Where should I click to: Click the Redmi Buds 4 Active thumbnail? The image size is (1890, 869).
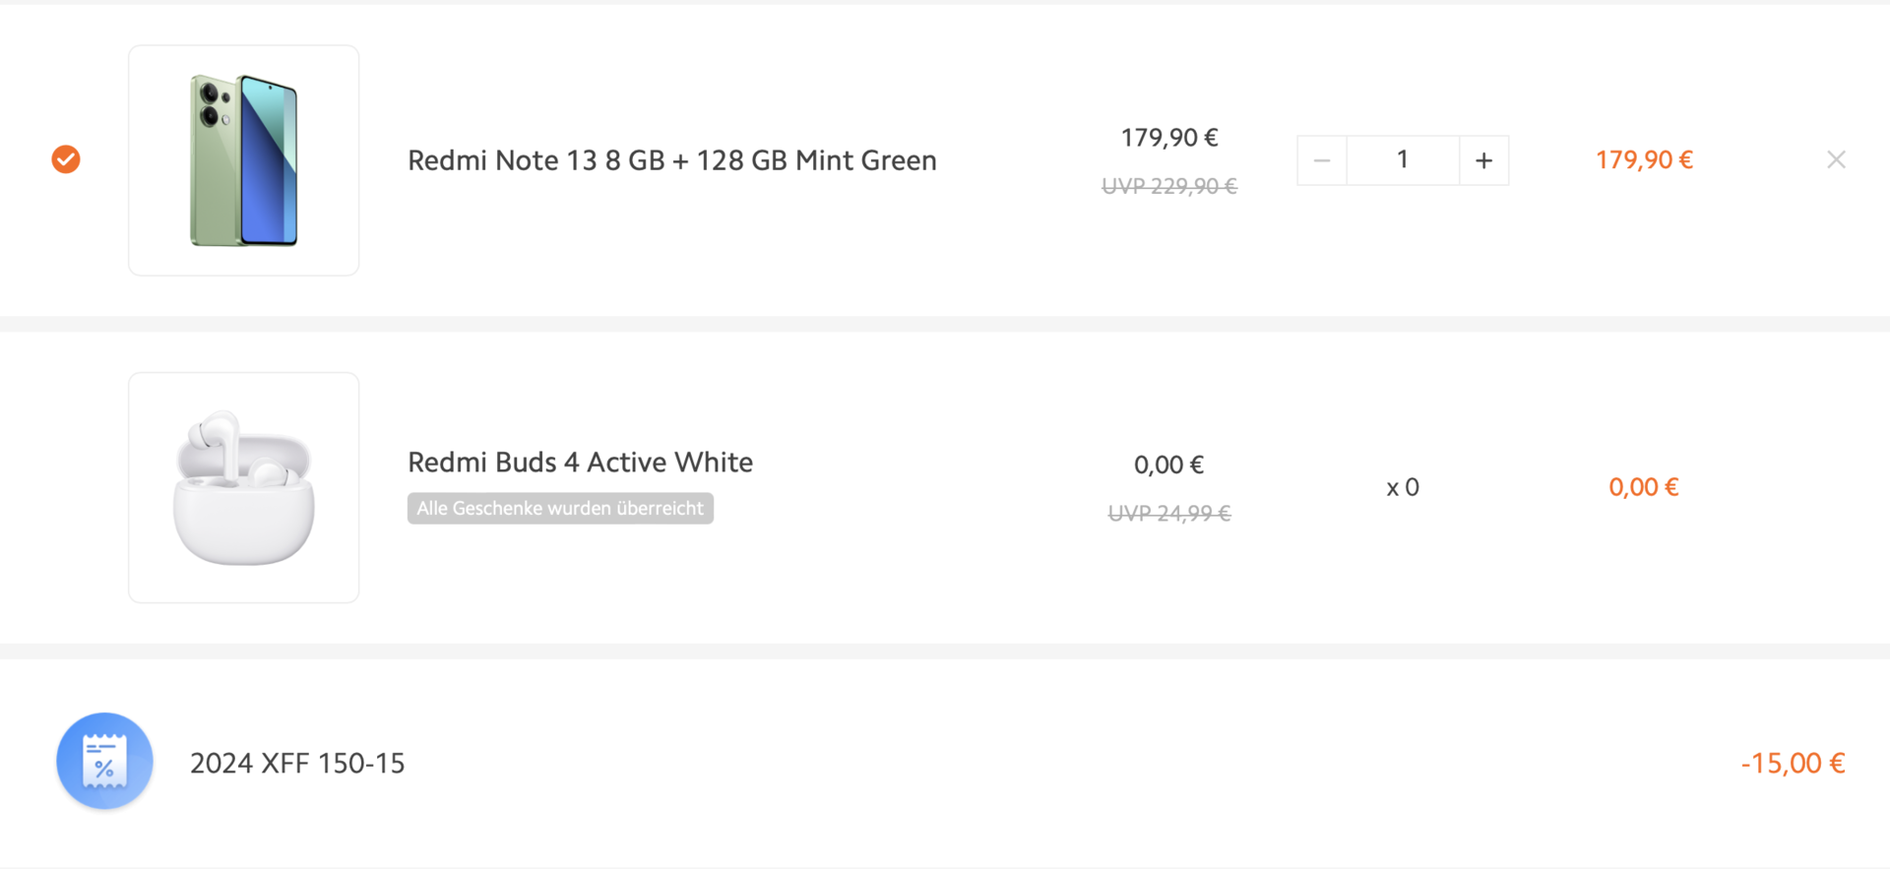point(243,487)
